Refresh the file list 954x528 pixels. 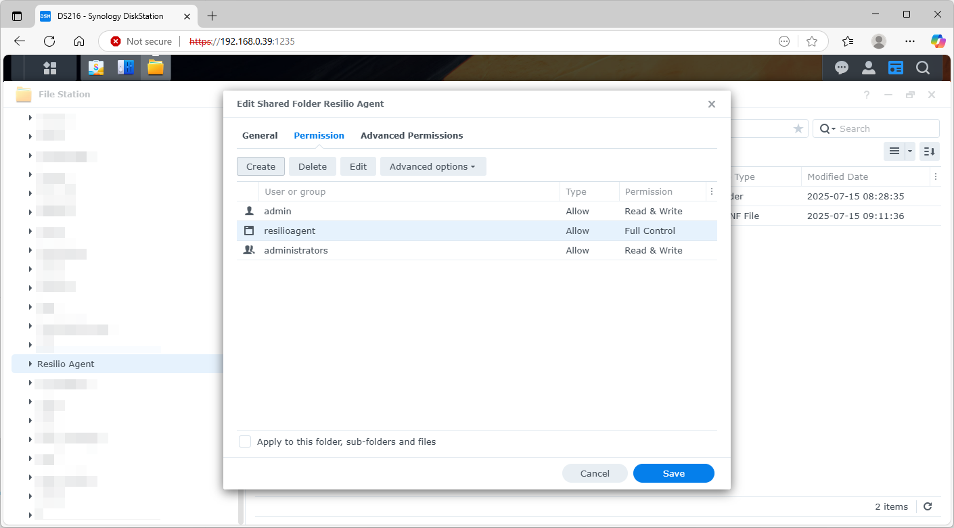pyautogui.click(x=928, y=506)
